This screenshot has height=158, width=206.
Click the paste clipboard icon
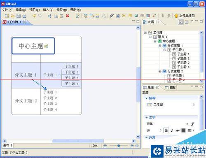coord(62,16)
